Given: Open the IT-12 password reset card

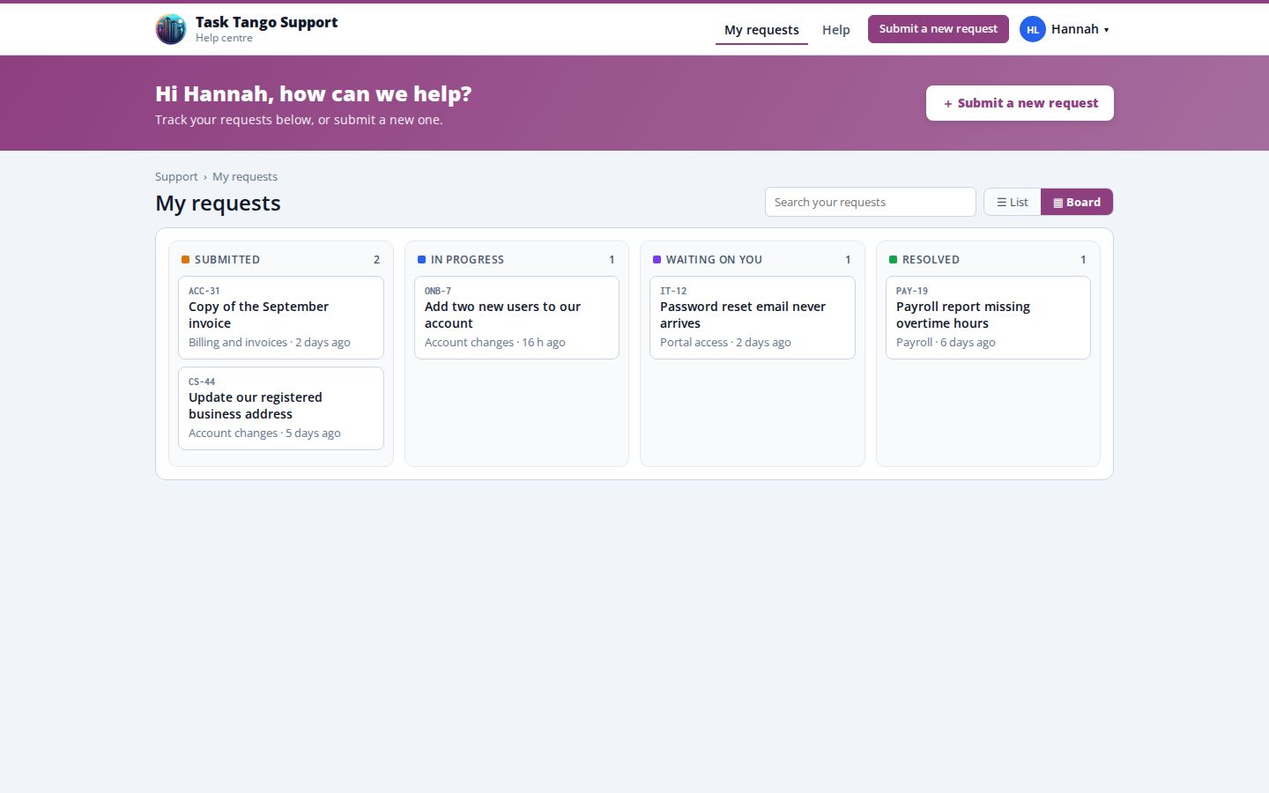Looking at the screenshot, I should click(753, 317).
